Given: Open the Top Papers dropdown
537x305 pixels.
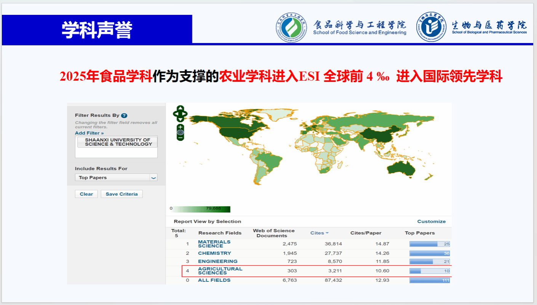Looking at the screenshot, I should click(x=153, y=178).
